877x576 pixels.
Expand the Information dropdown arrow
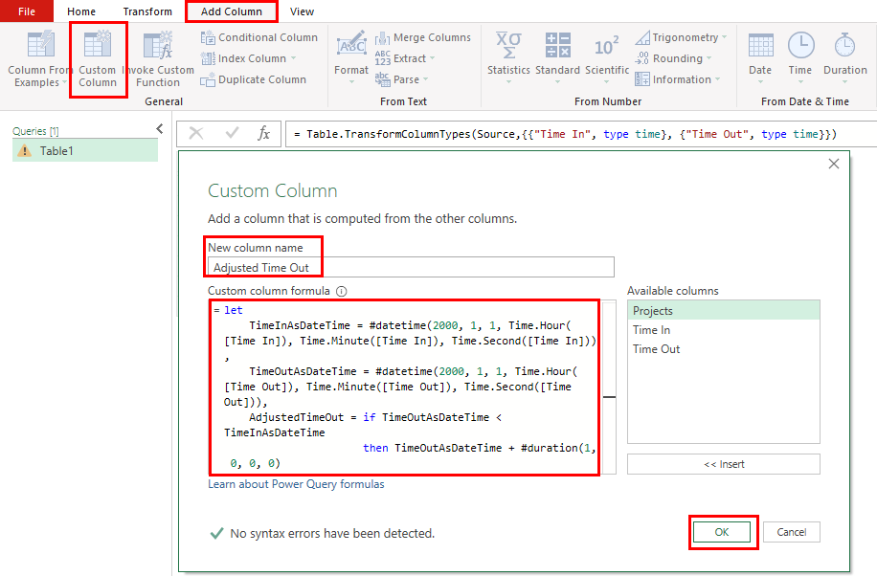pos(717,79)
